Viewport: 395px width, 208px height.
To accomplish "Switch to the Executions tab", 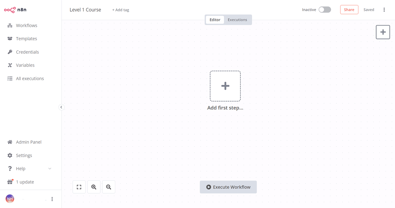I will (x=237, y=20).
